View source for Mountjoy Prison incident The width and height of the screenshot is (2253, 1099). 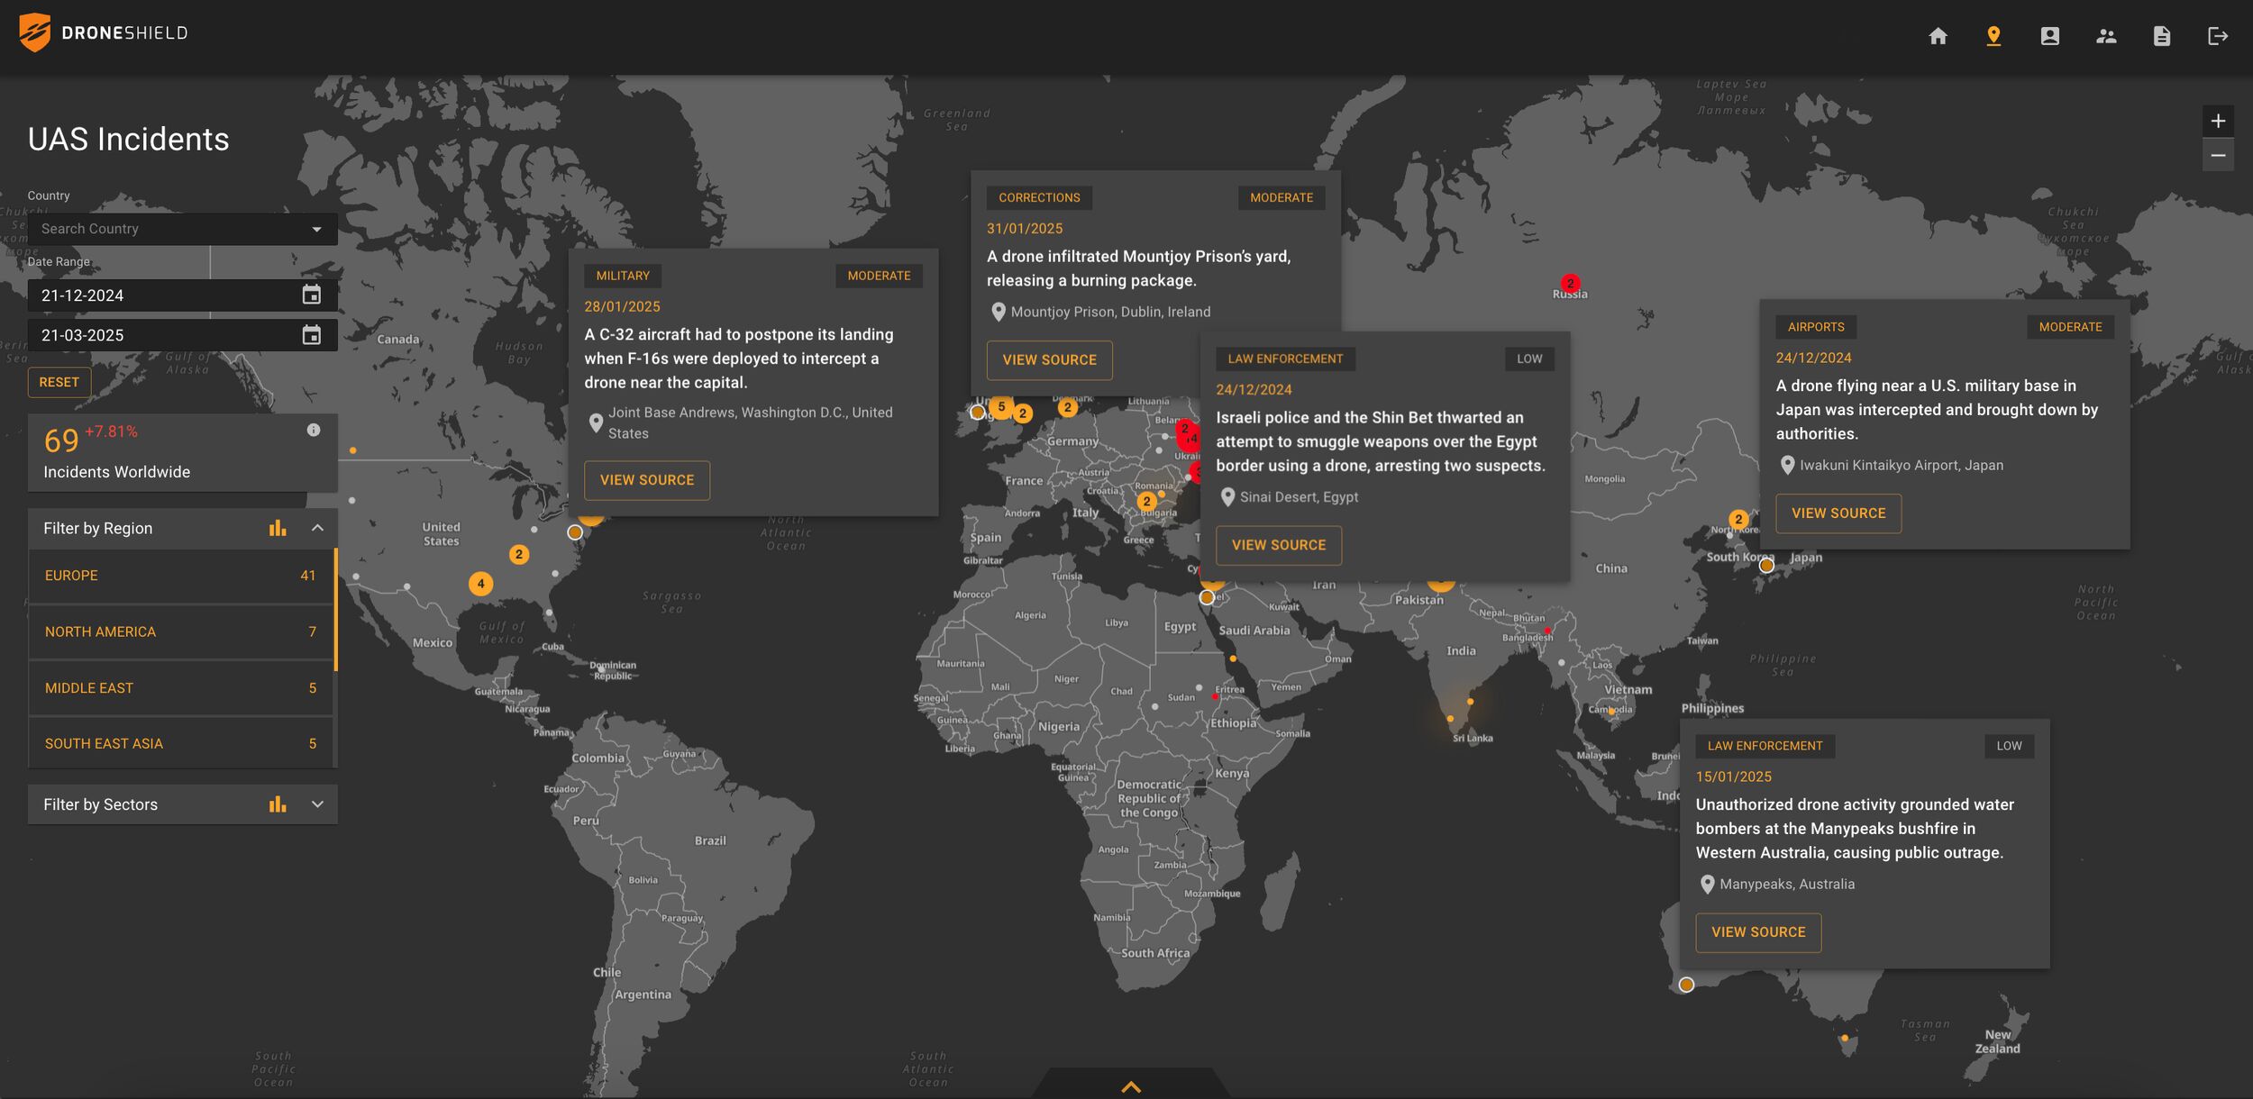tap(1049, 360)
